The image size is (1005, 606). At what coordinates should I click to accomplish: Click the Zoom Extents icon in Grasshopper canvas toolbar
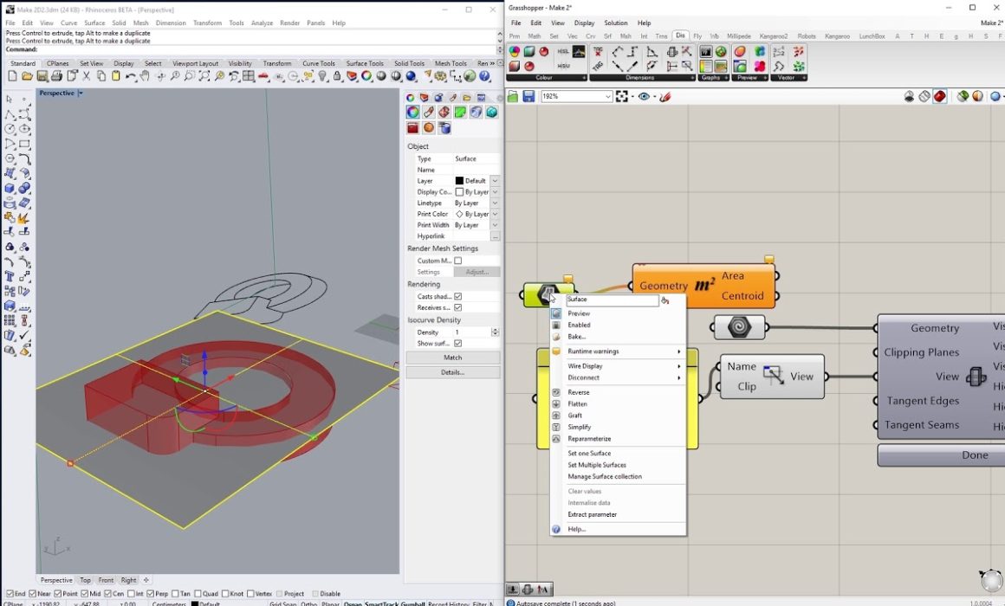(x=622, y=96)
